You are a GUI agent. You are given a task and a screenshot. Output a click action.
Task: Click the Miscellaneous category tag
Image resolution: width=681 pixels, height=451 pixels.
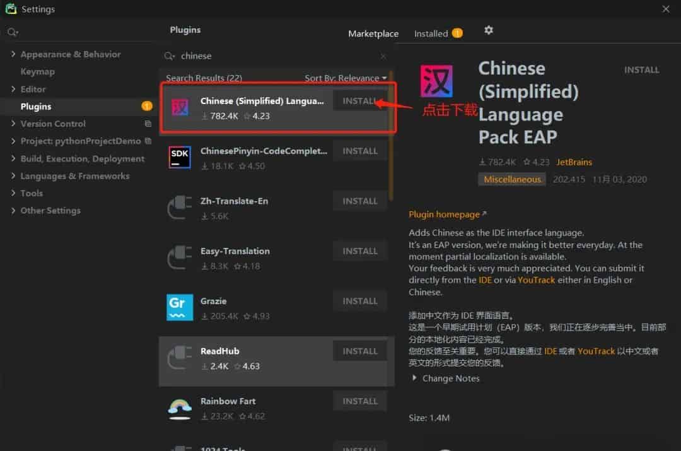coord(512,179)
